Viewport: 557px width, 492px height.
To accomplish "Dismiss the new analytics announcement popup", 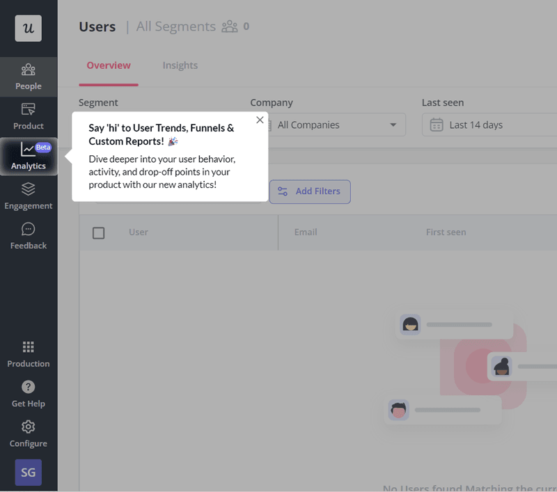I will (x=260, y=120).
